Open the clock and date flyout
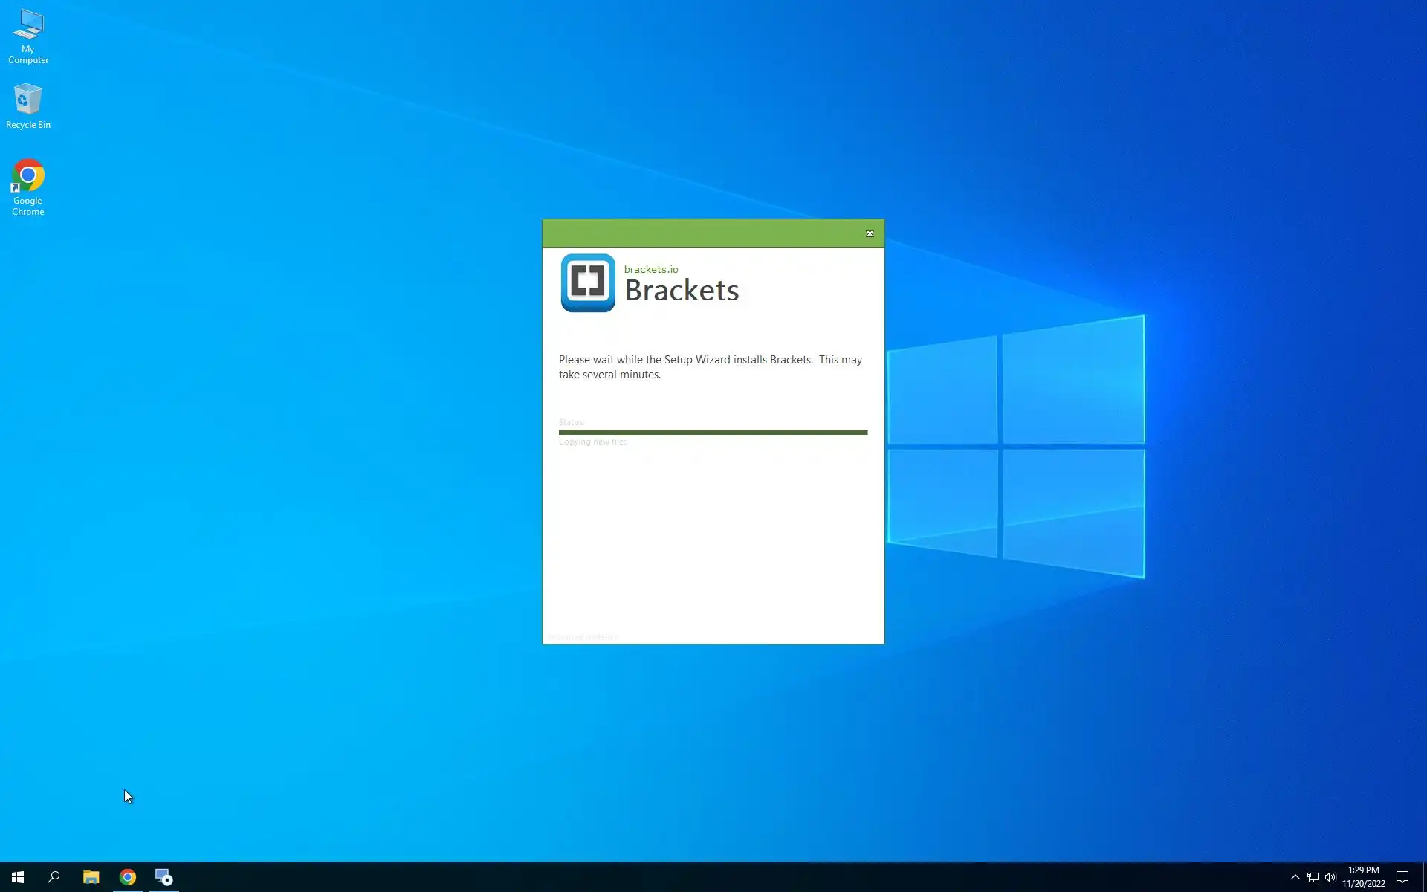 tap(1363, 877)
